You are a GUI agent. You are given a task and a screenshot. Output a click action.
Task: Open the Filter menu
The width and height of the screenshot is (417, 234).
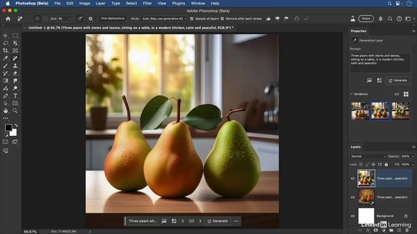click(147, 3)
